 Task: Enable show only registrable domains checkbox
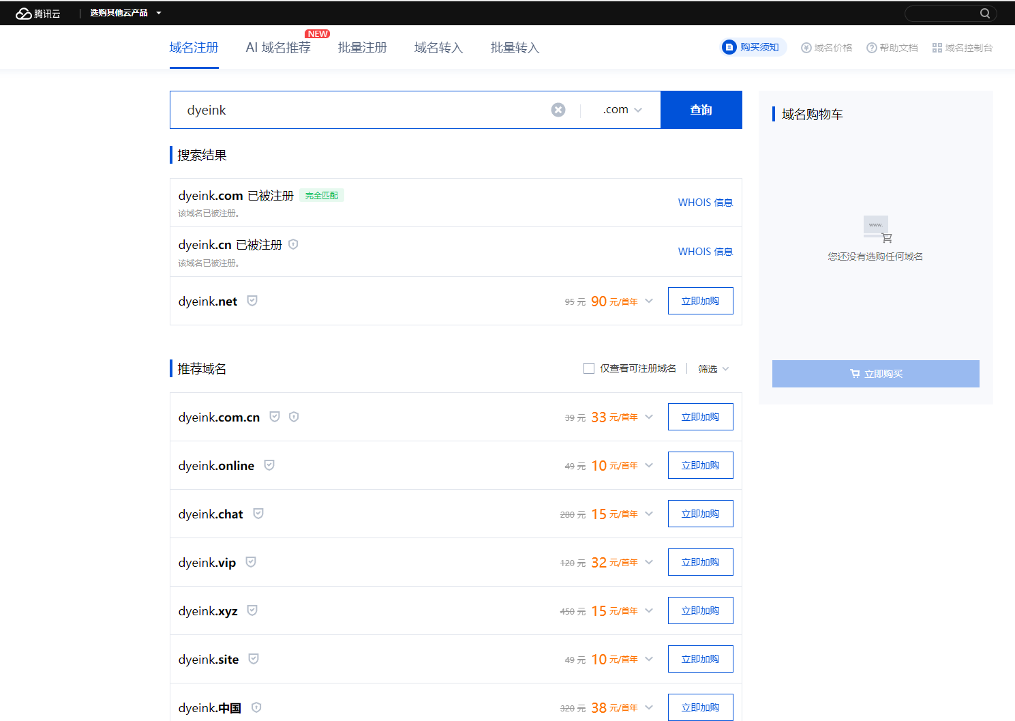coord(589,368)
